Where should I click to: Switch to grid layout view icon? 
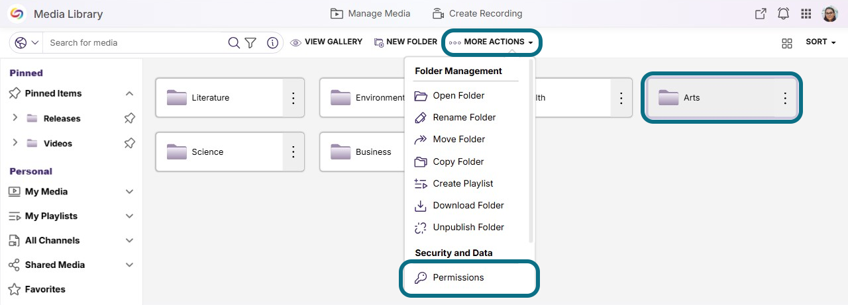(x=787, y=43)
